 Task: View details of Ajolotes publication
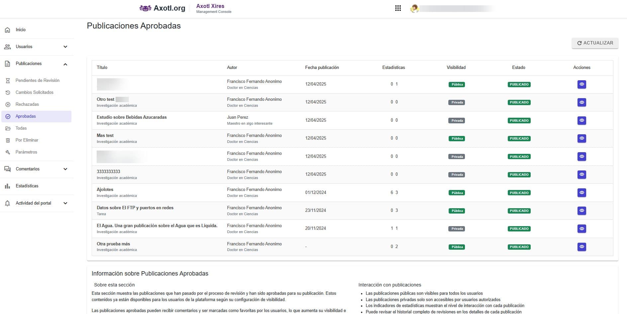pyautogui.click(x=582, y=193)
